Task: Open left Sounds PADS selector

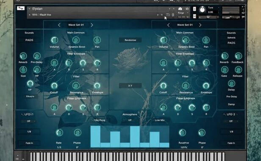Action: pos(29,40)
